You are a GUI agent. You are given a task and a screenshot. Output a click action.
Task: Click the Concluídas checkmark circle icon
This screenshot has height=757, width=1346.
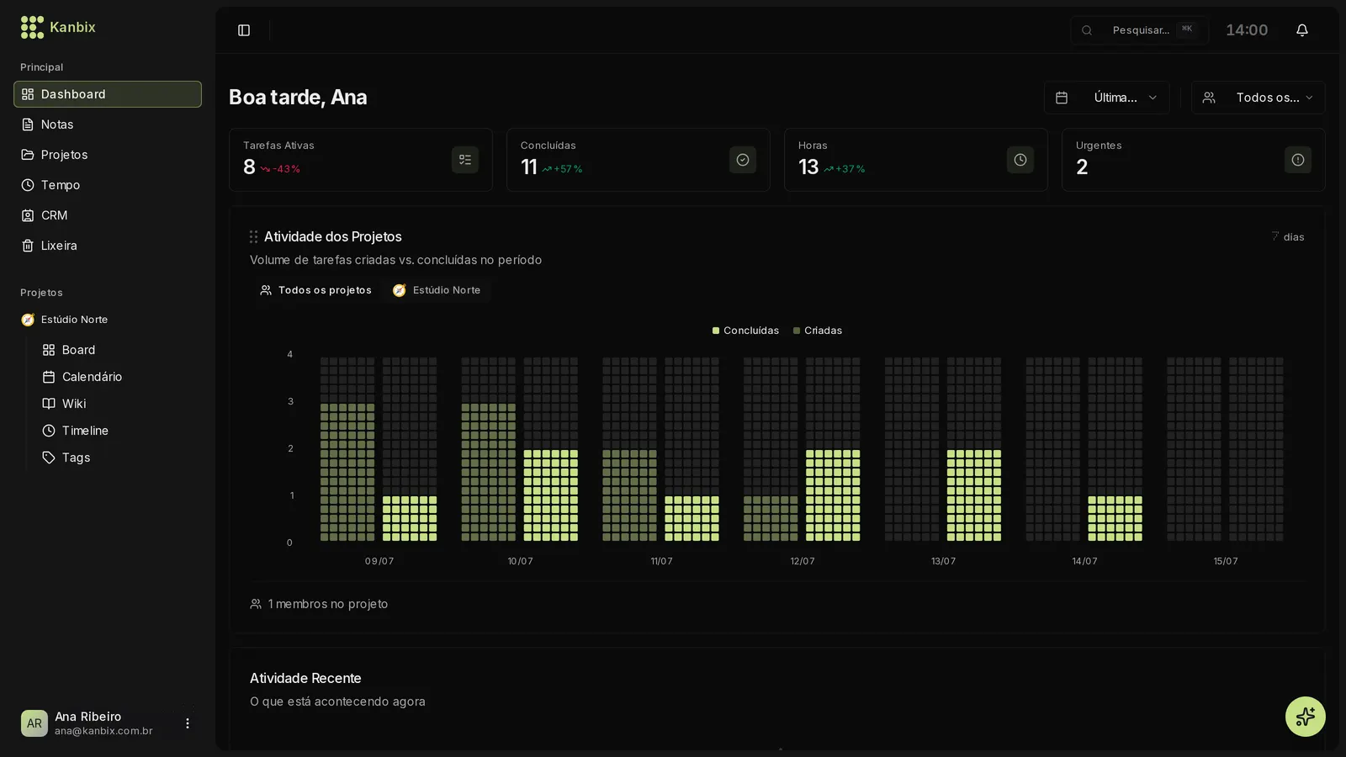(743, 160)
